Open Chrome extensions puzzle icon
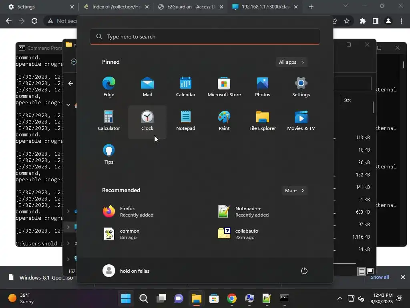 tap(363, 21)
